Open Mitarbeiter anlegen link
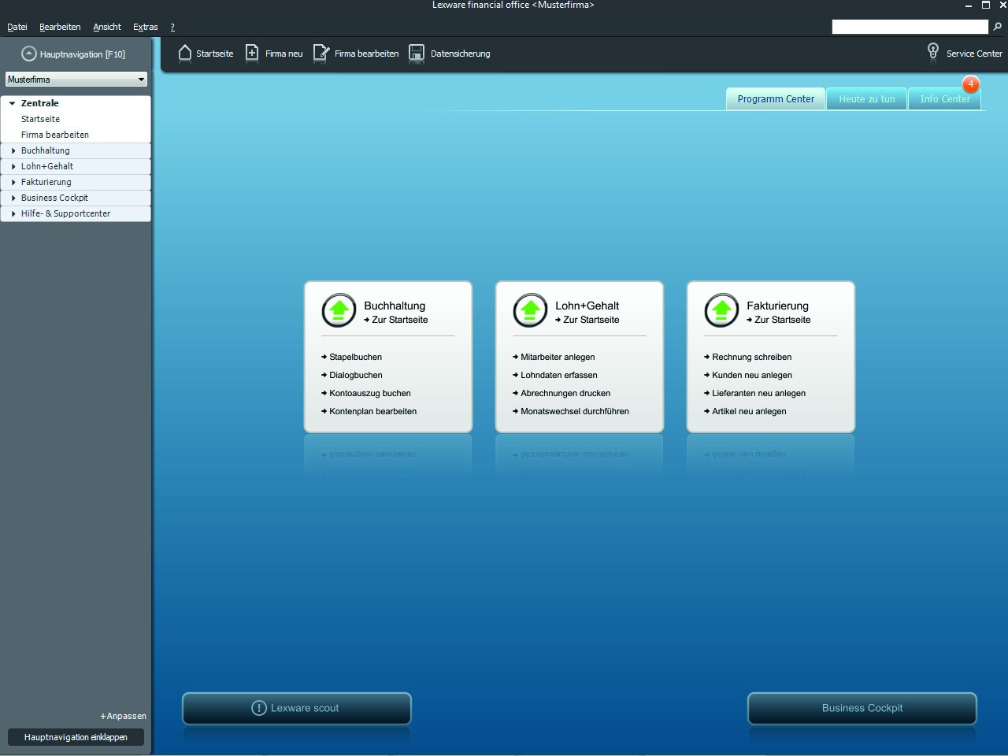The height and width of the screenshot is (756, 1008). coord(554,357)
